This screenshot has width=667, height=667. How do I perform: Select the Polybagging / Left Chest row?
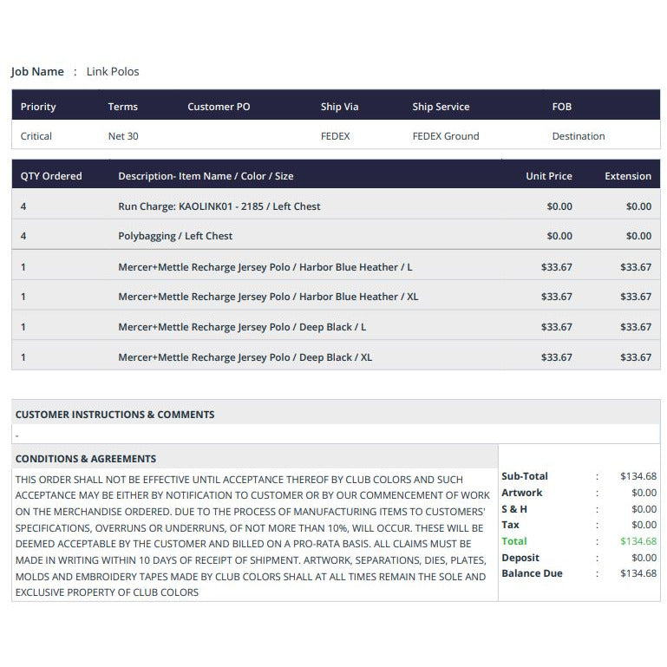tap(175, 236)
